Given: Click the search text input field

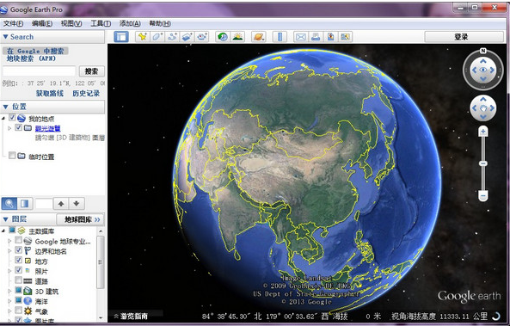Looking at the screenshot, I should (39, 71).
